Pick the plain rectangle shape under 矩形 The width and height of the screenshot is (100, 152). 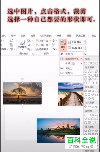[x=86, y=63]
